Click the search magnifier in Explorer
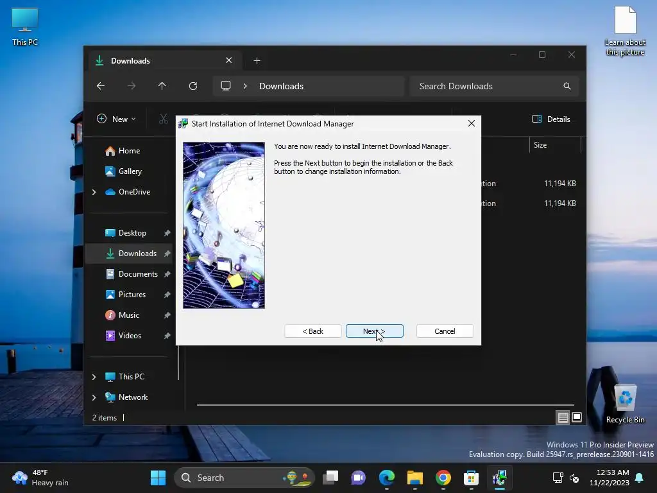Viewport: 657px width, 493px height. coord(567,86)
